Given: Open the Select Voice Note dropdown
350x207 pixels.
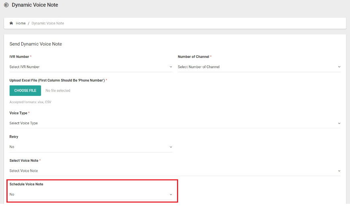Looking at the screenshot, I should click(x=175, y=171).
